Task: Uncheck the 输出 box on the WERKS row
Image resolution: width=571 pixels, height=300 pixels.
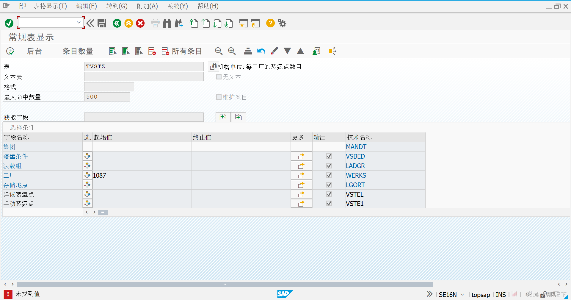Action: click(x=329, y=175)
